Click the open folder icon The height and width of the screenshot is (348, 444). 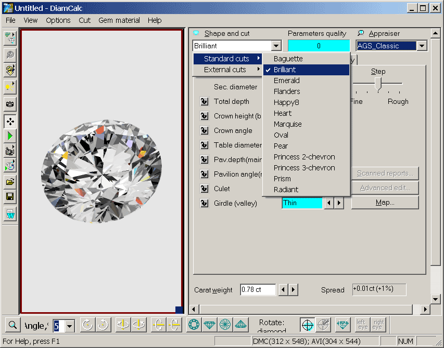(x=10, y=182)
